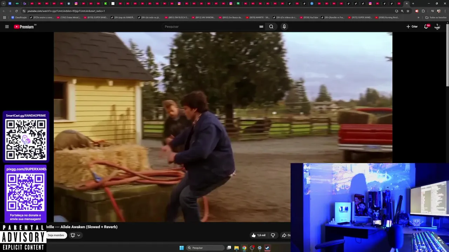Start voice search with the microphone icon
The height and width of the screenshot is (252, 449).
(x=284, y=27)
